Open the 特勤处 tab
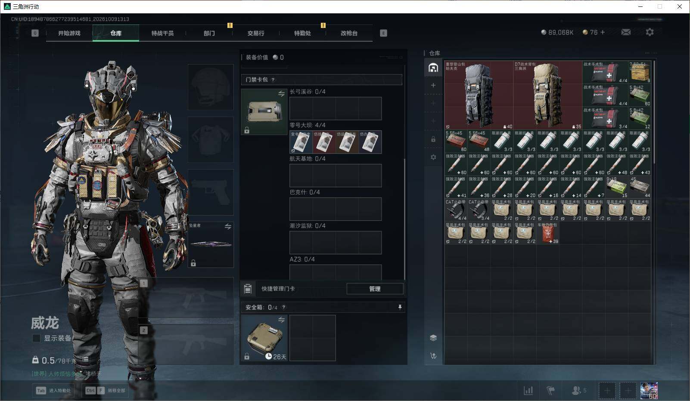This screenshot has width=690, height=401. (x=302, y=33)
